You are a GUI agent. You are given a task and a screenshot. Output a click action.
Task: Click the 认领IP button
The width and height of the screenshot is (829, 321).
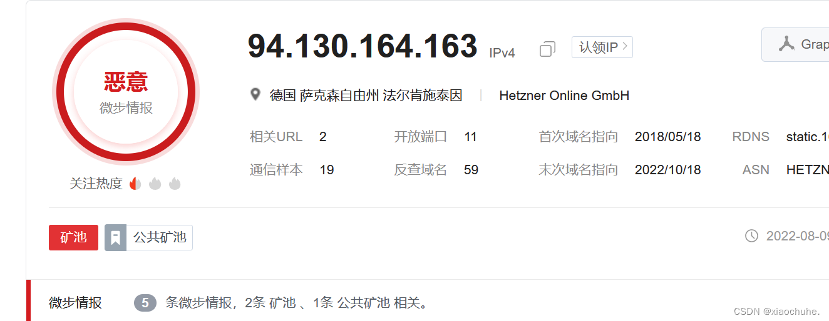pos(602,47)
